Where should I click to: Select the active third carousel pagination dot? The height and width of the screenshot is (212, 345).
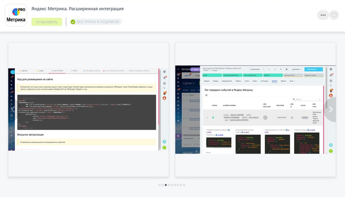click(166, 185)
